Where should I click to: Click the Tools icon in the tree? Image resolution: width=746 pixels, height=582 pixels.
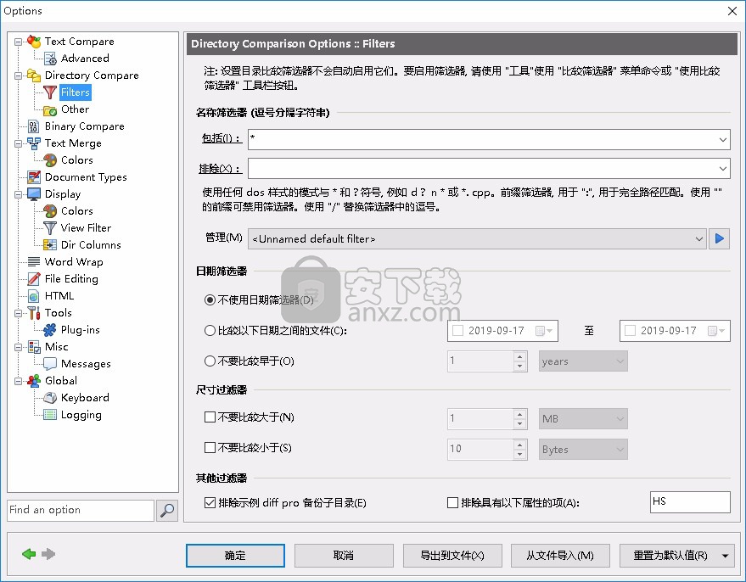34,312
